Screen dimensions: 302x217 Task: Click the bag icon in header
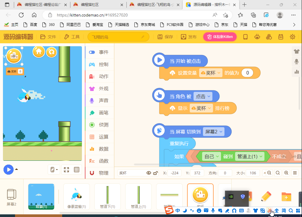pos(280,37)
